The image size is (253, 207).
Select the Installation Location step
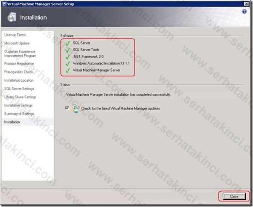pos(19,80)
